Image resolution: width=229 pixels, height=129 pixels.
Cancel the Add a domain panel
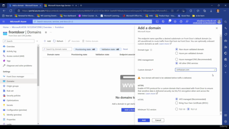point(158,120)
